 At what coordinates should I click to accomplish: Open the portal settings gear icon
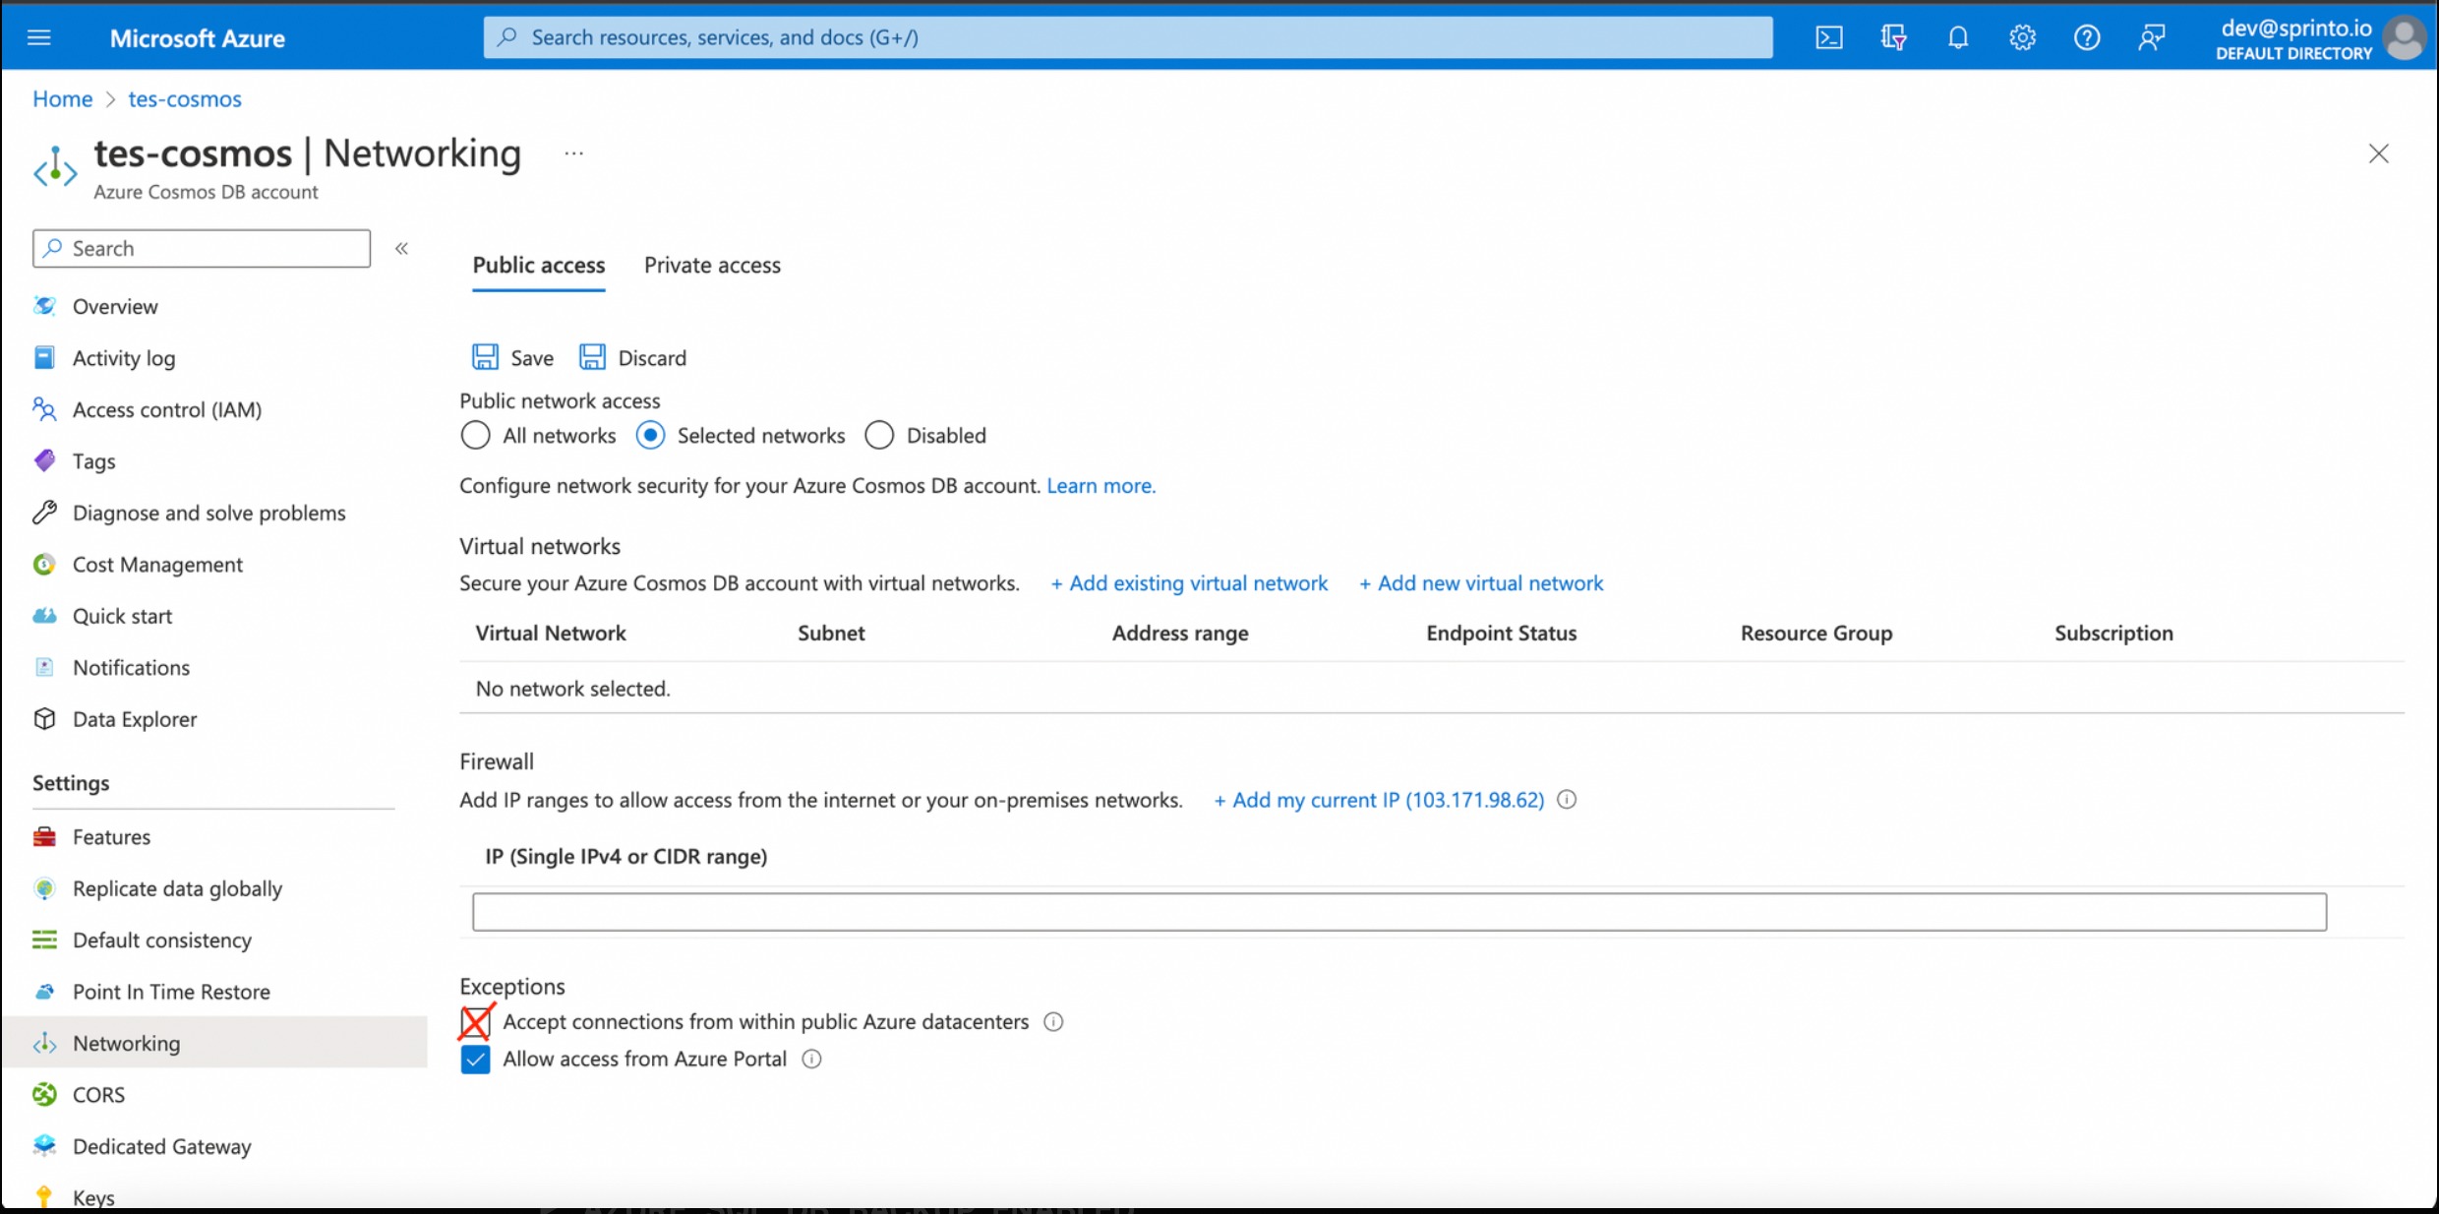click(x=2022, y=37)
